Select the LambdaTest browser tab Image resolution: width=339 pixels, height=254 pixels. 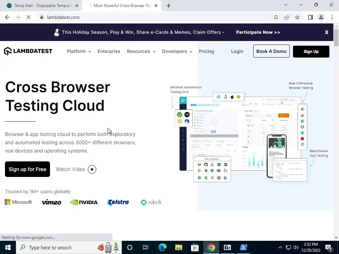122,6
